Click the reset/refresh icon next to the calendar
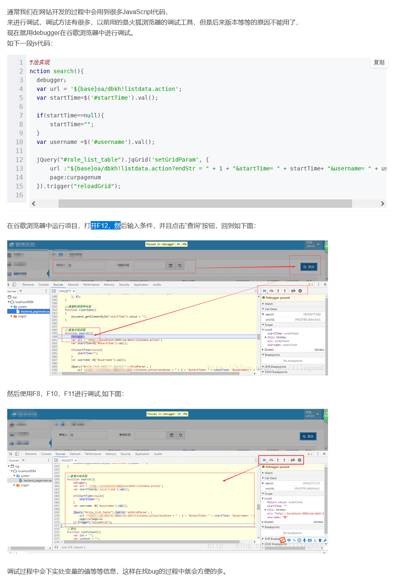This screenshot has height=578, width=401. click(180, 435)
